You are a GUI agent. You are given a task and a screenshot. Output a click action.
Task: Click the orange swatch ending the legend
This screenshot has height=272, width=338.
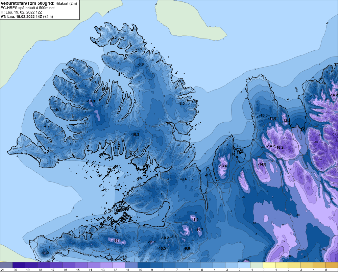click(332, 265)
